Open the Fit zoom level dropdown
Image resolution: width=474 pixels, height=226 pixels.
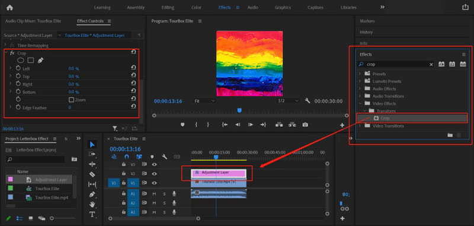tap(205, 101)
